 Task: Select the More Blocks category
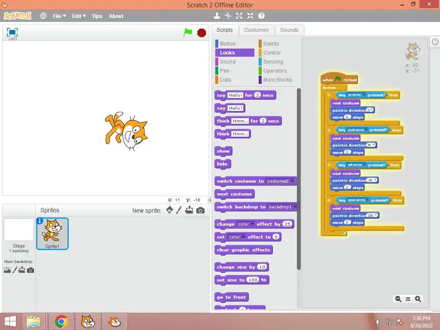pyautogui.click(x=277, y=79)
